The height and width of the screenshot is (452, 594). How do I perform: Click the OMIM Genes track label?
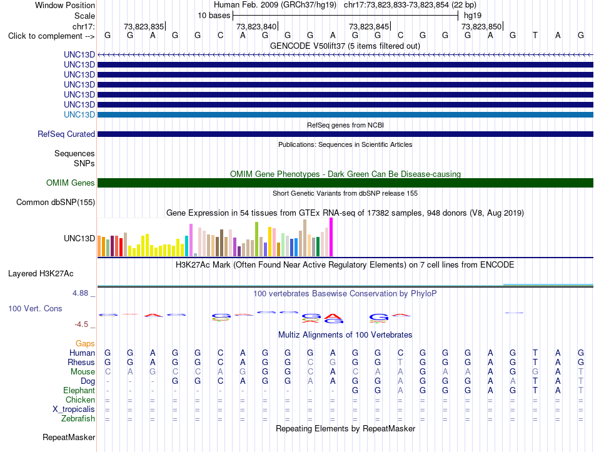point(71,183)
